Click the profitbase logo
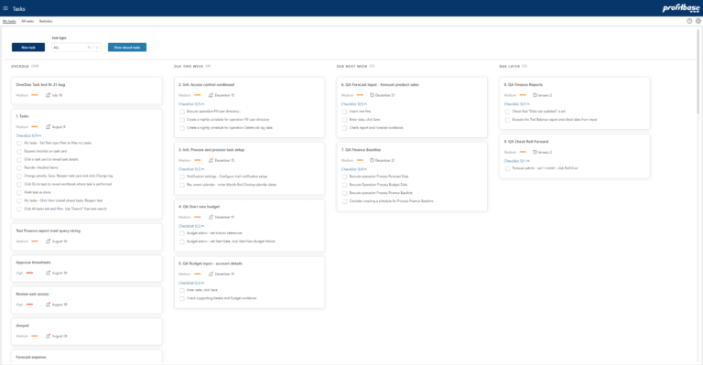703x365 pixels. click(x=681, y=8)
